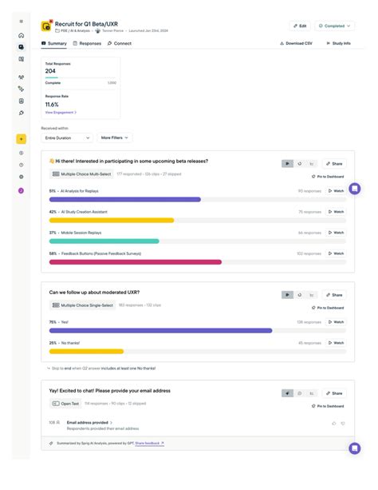Switch to the Connect tab
Viewport: 378px width, 490px height.
tap(119, 43)
